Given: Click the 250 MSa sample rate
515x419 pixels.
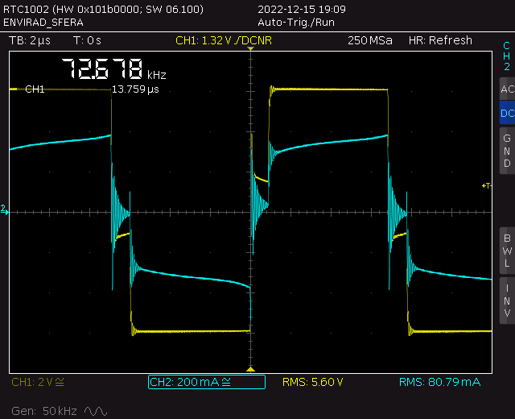Looking at the screenshot, I should pyautogui.click(x=370, y=40).
